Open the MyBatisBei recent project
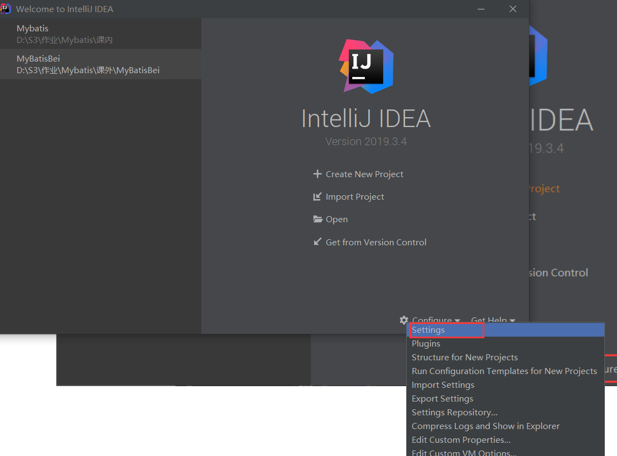Viewport: 617px width, 456px height. (x=101, y=64)
